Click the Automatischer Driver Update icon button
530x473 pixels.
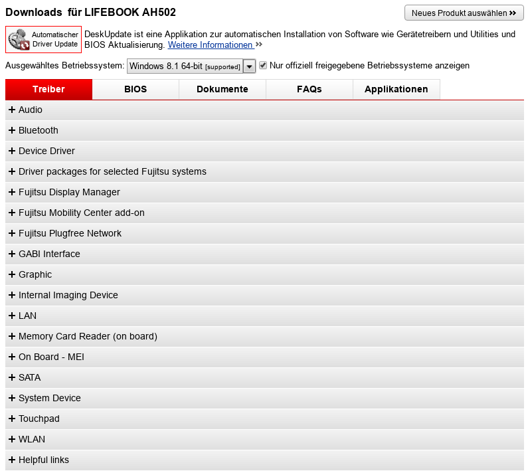[43, 40]
